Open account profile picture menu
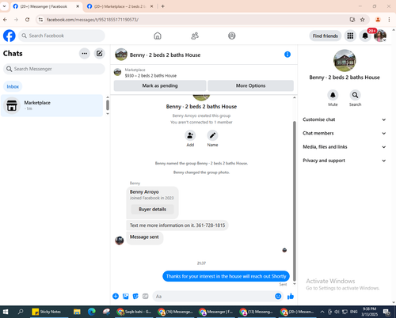 click(x=380, y=36)
